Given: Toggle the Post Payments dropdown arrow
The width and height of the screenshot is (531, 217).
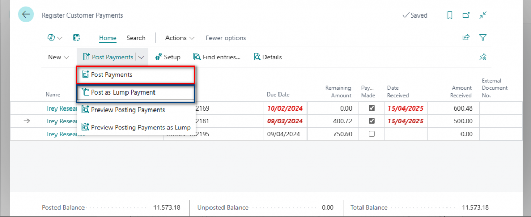Looking at the screenshot, I should pyautogui.click(x=141, y=57).
